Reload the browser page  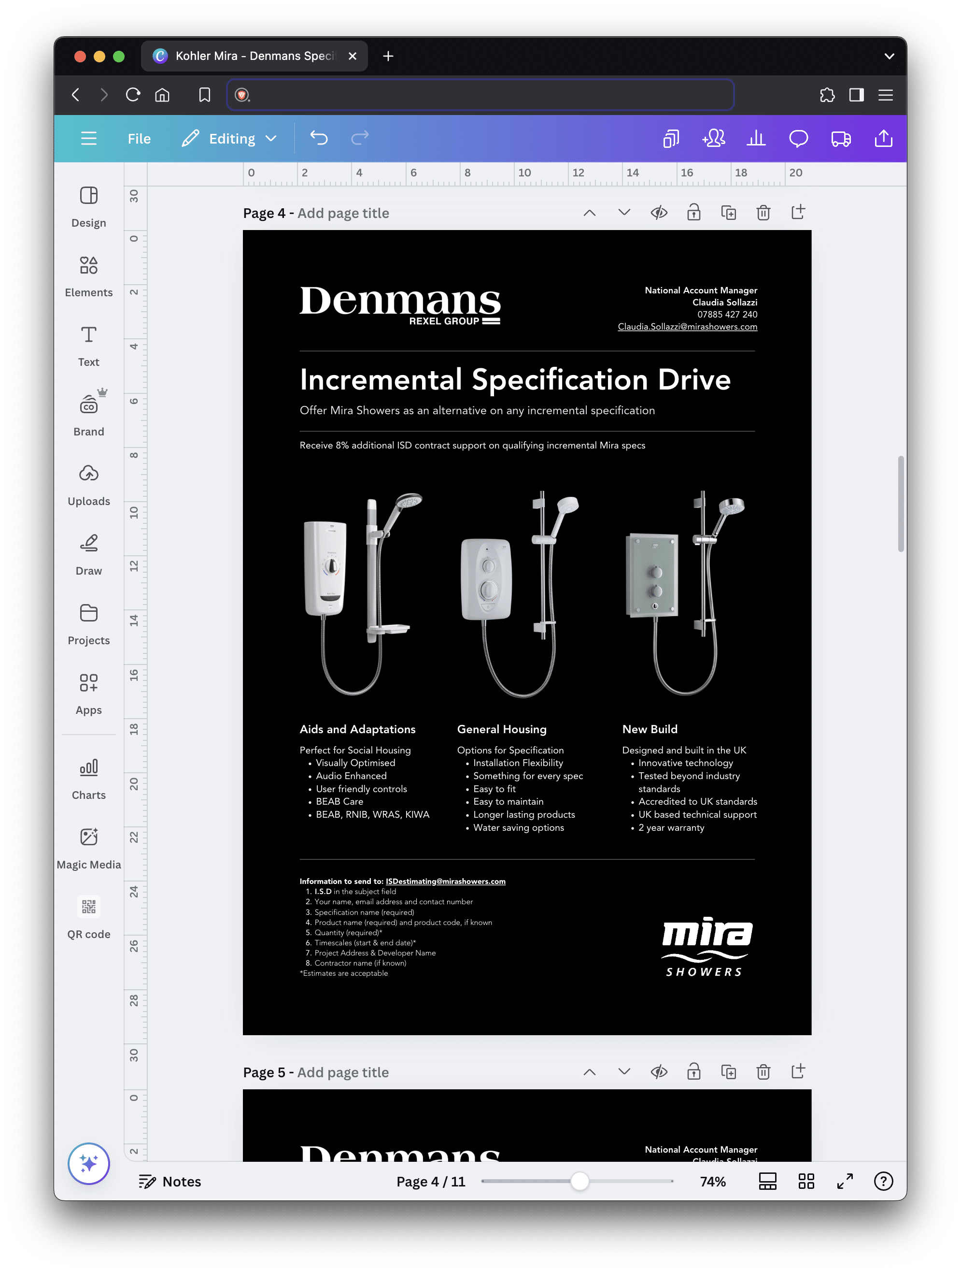(x=133, y=95)
